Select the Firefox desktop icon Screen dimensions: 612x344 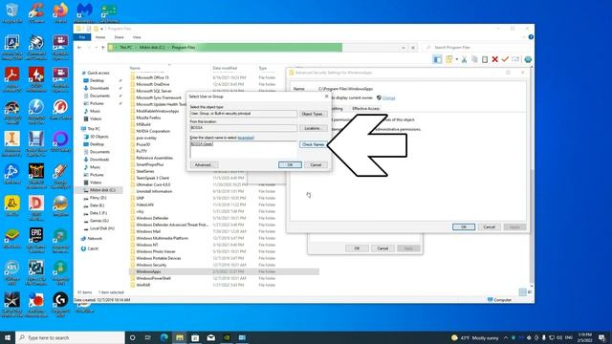click(60, 12)
